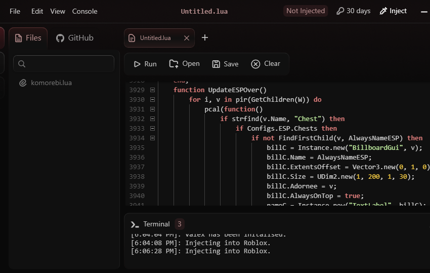Image resolution: width=430 pixels, height=273 pixels.
Task: Click the UpdateESPOver function name
Action: [x=233, y=90]
